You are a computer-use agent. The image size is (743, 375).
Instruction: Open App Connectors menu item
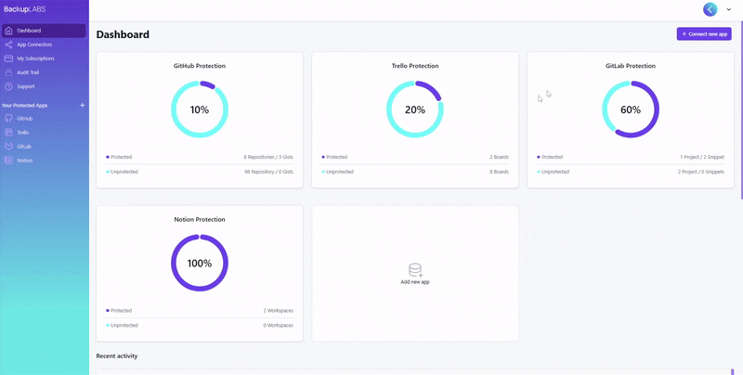click(44, 45)
